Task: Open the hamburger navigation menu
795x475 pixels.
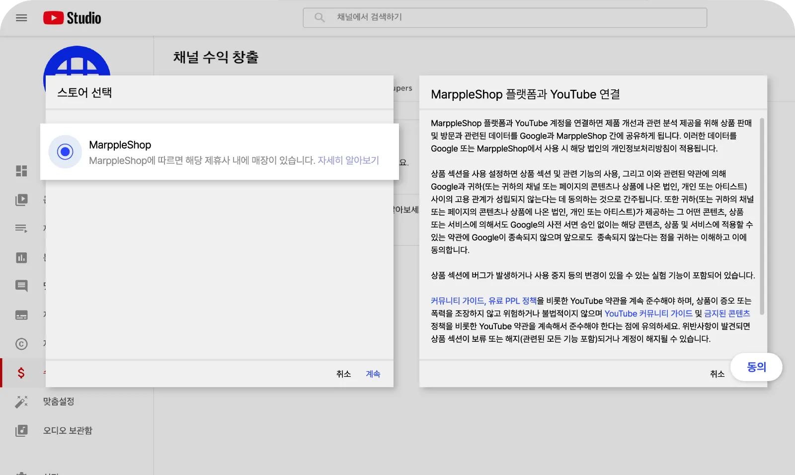Action: pyautogui.click(x=21, y=18)
